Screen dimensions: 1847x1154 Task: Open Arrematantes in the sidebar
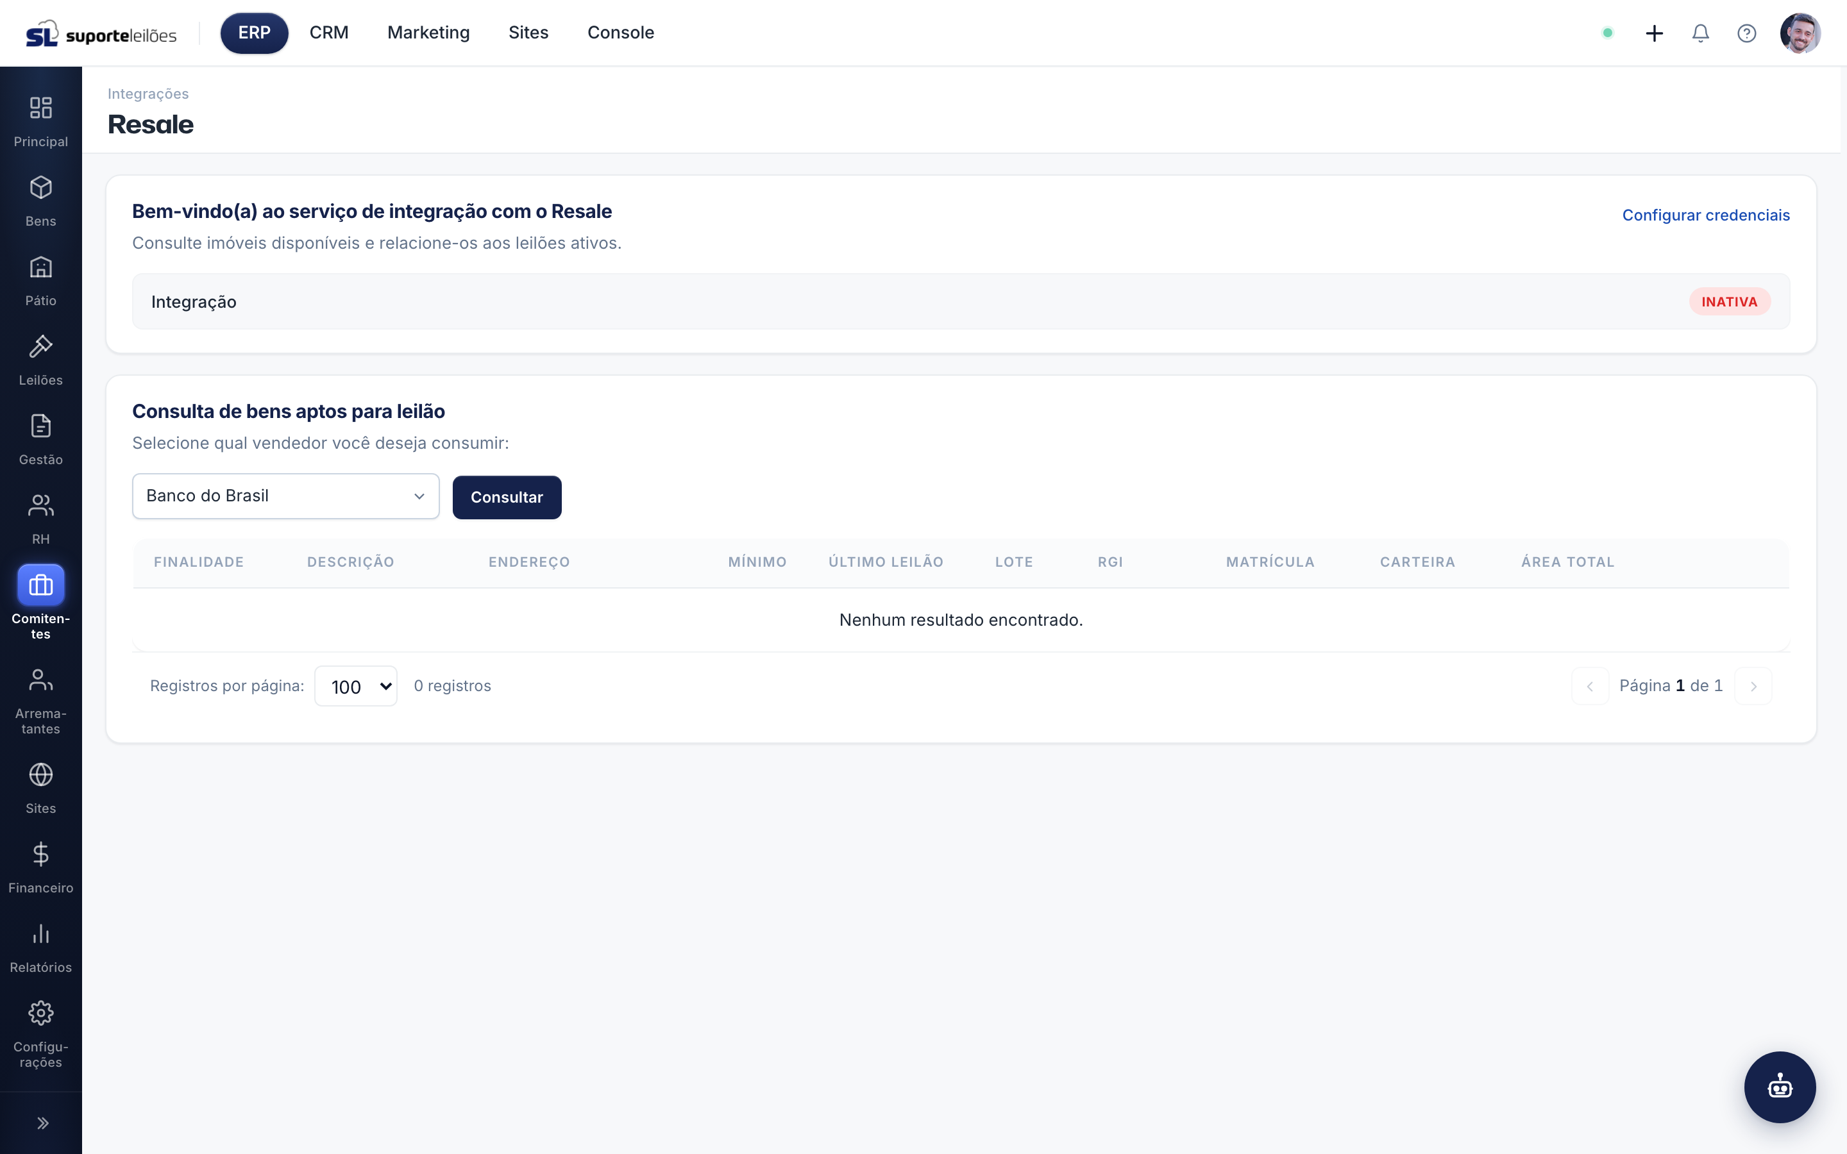[40, 701]
